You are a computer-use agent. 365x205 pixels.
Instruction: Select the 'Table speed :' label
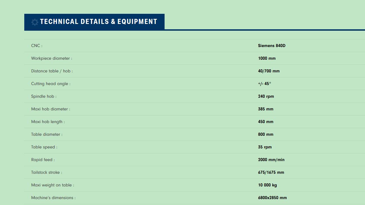coord(44,147)
